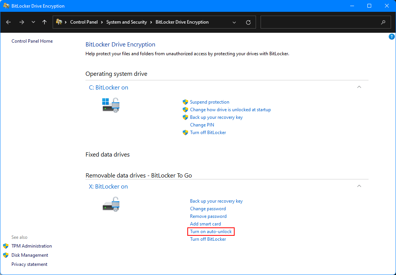Open the Control Panel breadcrumb
This screenshot has width=396, height=275.
(x=84, y=22)
